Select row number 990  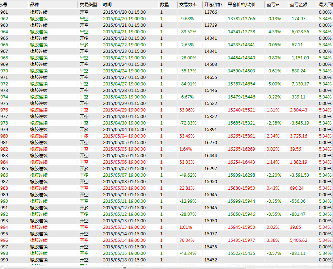pyautogui.click(x=4, y=201)
